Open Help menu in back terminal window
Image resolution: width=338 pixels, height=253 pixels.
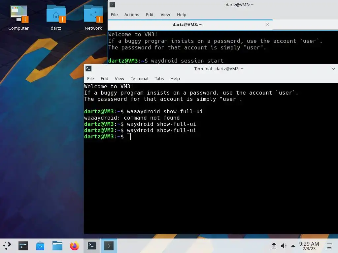point(182,14)
